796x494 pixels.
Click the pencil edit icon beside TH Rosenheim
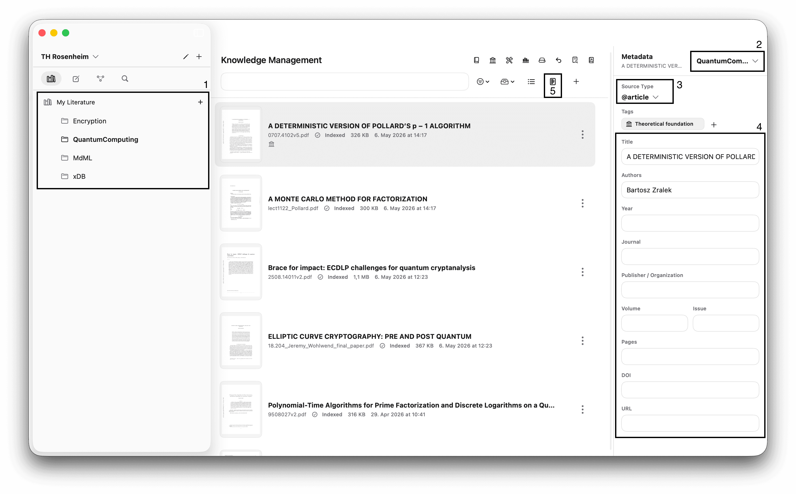click(x=186, y=57)
